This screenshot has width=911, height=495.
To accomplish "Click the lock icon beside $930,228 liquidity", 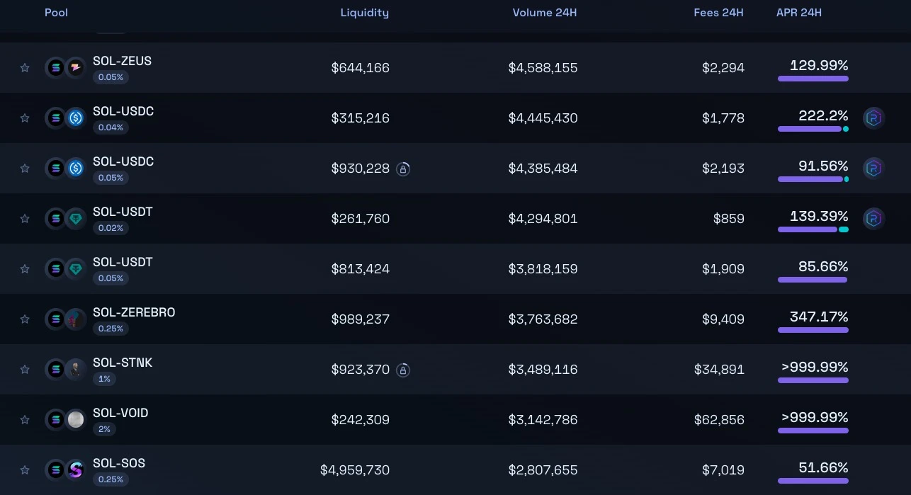I will [403, 169].
